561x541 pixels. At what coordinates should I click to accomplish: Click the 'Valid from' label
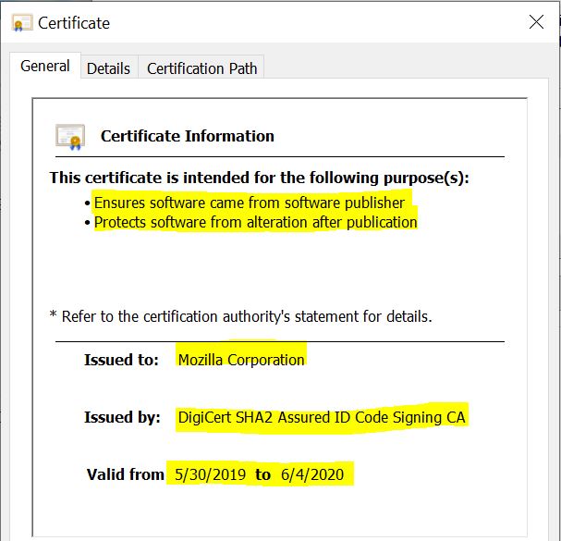125,474
